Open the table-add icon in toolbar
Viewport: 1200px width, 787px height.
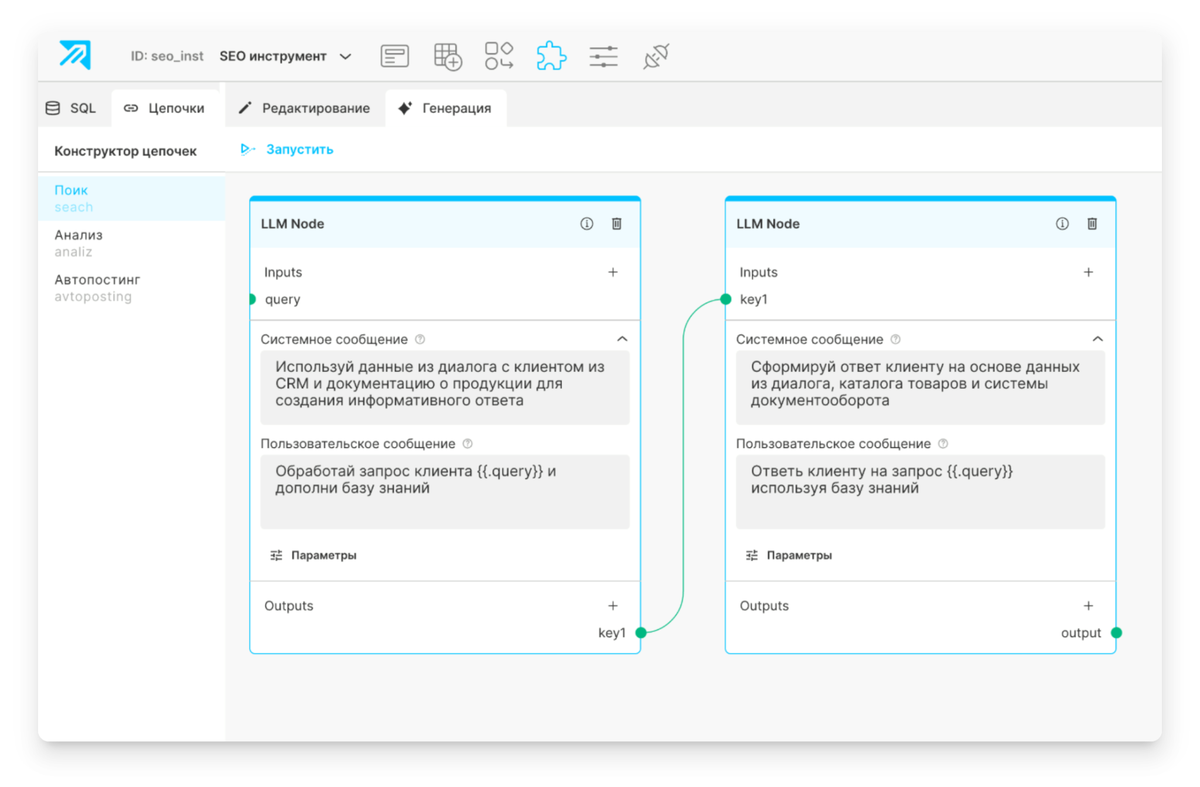[448, 56]
